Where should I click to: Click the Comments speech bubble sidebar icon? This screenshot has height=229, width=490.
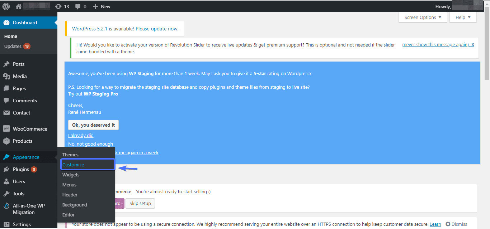click(6, 101)
